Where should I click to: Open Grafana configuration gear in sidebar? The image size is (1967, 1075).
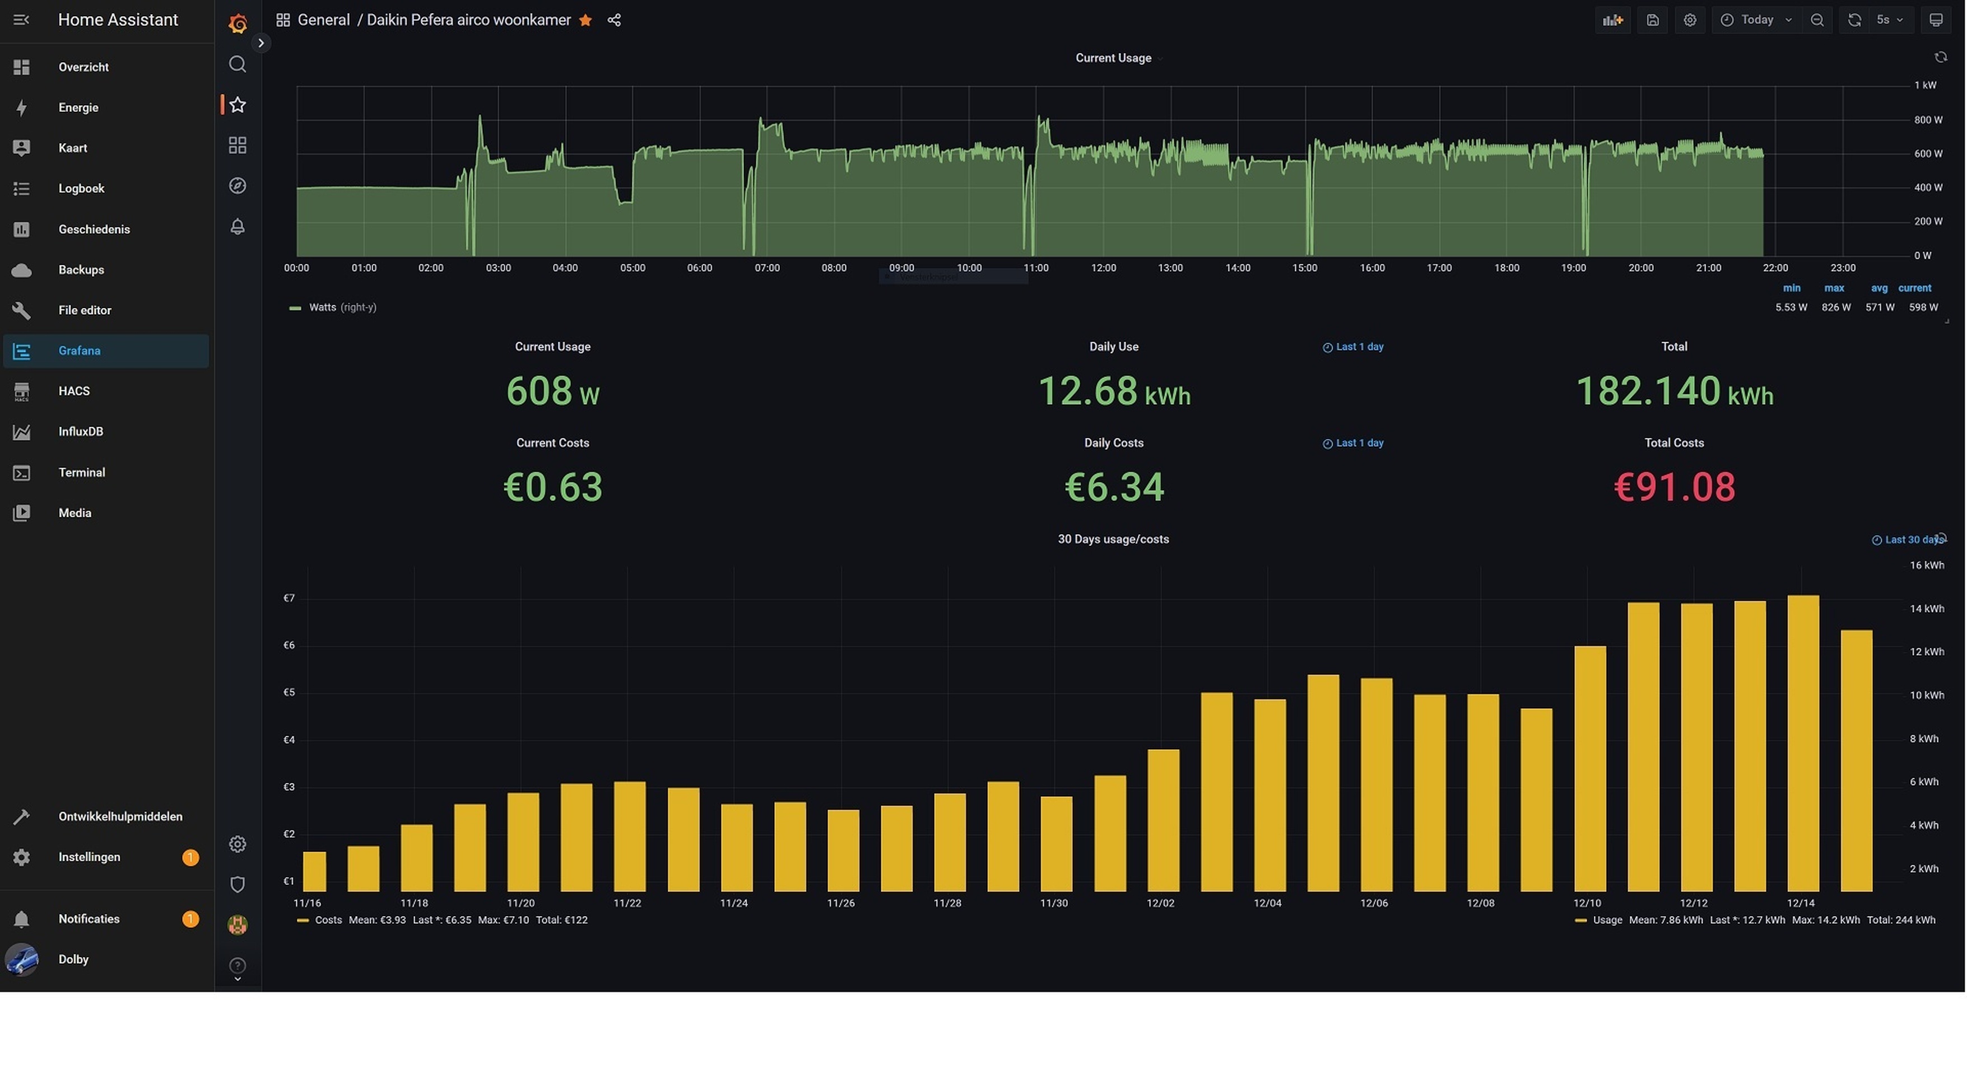click(x=238, y=844)
